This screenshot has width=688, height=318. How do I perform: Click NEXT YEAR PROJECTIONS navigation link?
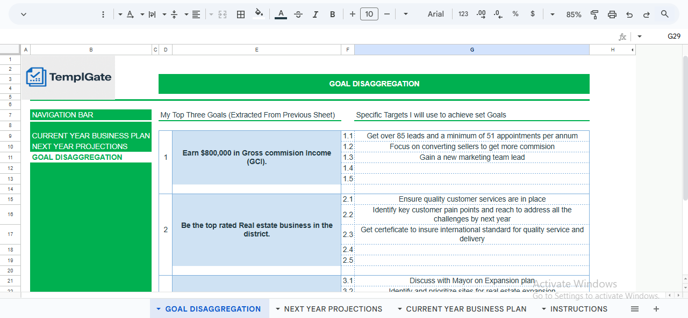(80, 146)
